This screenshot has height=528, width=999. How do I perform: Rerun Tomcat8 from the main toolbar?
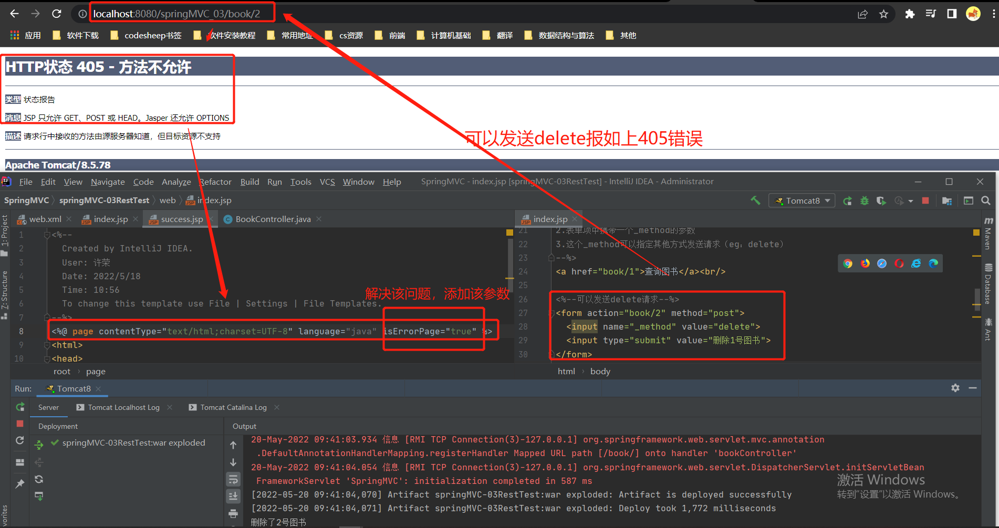847,200
